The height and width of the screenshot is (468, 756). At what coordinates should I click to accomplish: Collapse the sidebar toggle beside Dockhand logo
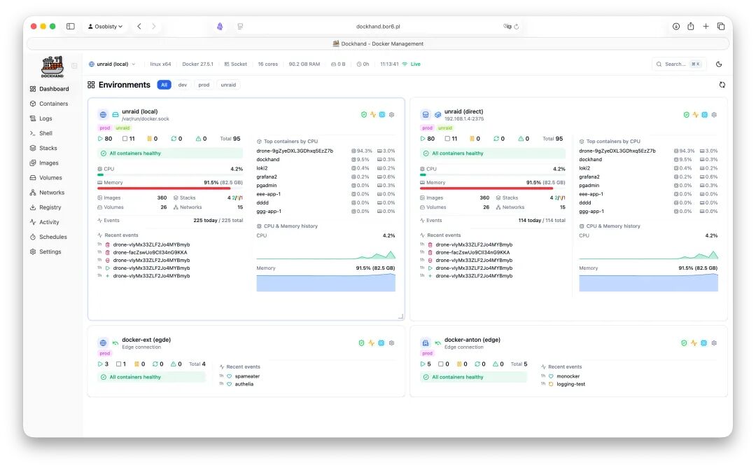[74, 66]
